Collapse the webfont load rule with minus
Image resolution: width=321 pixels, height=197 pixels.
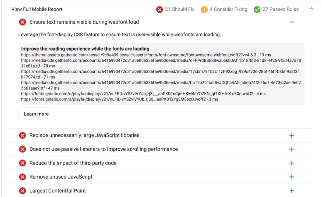click(x=291, y=22)
